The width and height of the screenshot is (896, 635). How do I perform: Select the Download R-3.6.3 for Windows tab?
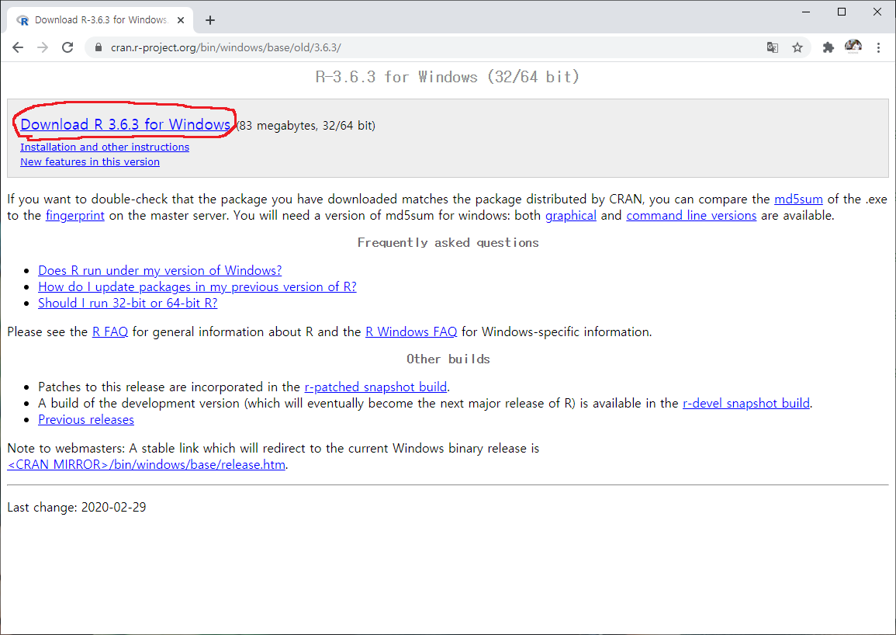[x=101, y=20]
